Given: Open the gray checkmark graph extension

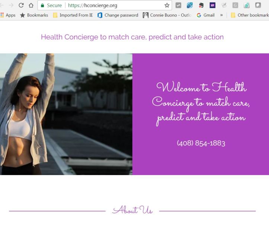Looking at the screenshot, I should [x=178, y=5].
